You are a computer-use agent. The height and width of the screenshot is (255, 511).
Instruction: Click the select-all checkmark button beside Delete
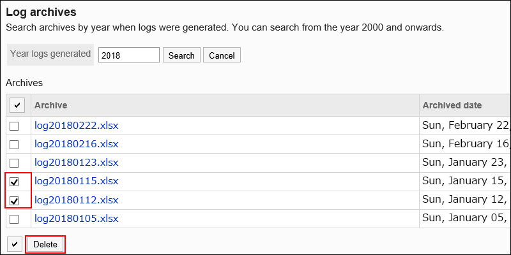[14, 244]
